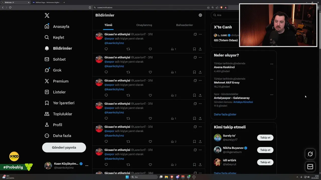Click the Ara search field on X
Image resolution: width=321 pixels, height=180 pixels.
[x=225, y=15]
